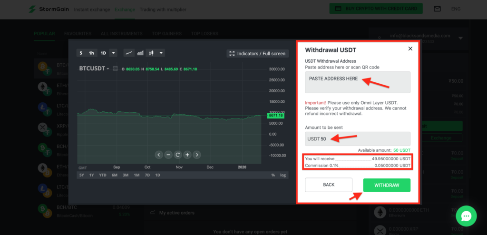Image resolution: width=487 pixels, height=235 pixels.
Task: Select the 6M chart range
Action: click(115, 175)
